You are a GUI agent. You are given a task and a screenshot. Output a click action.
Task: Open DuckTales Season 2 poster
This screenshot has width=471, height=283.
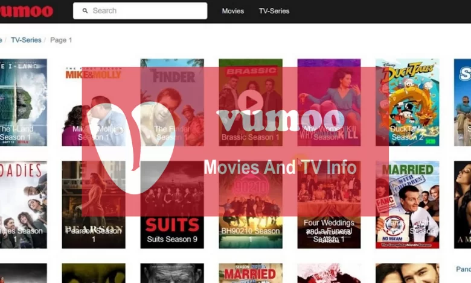(408, 102)
